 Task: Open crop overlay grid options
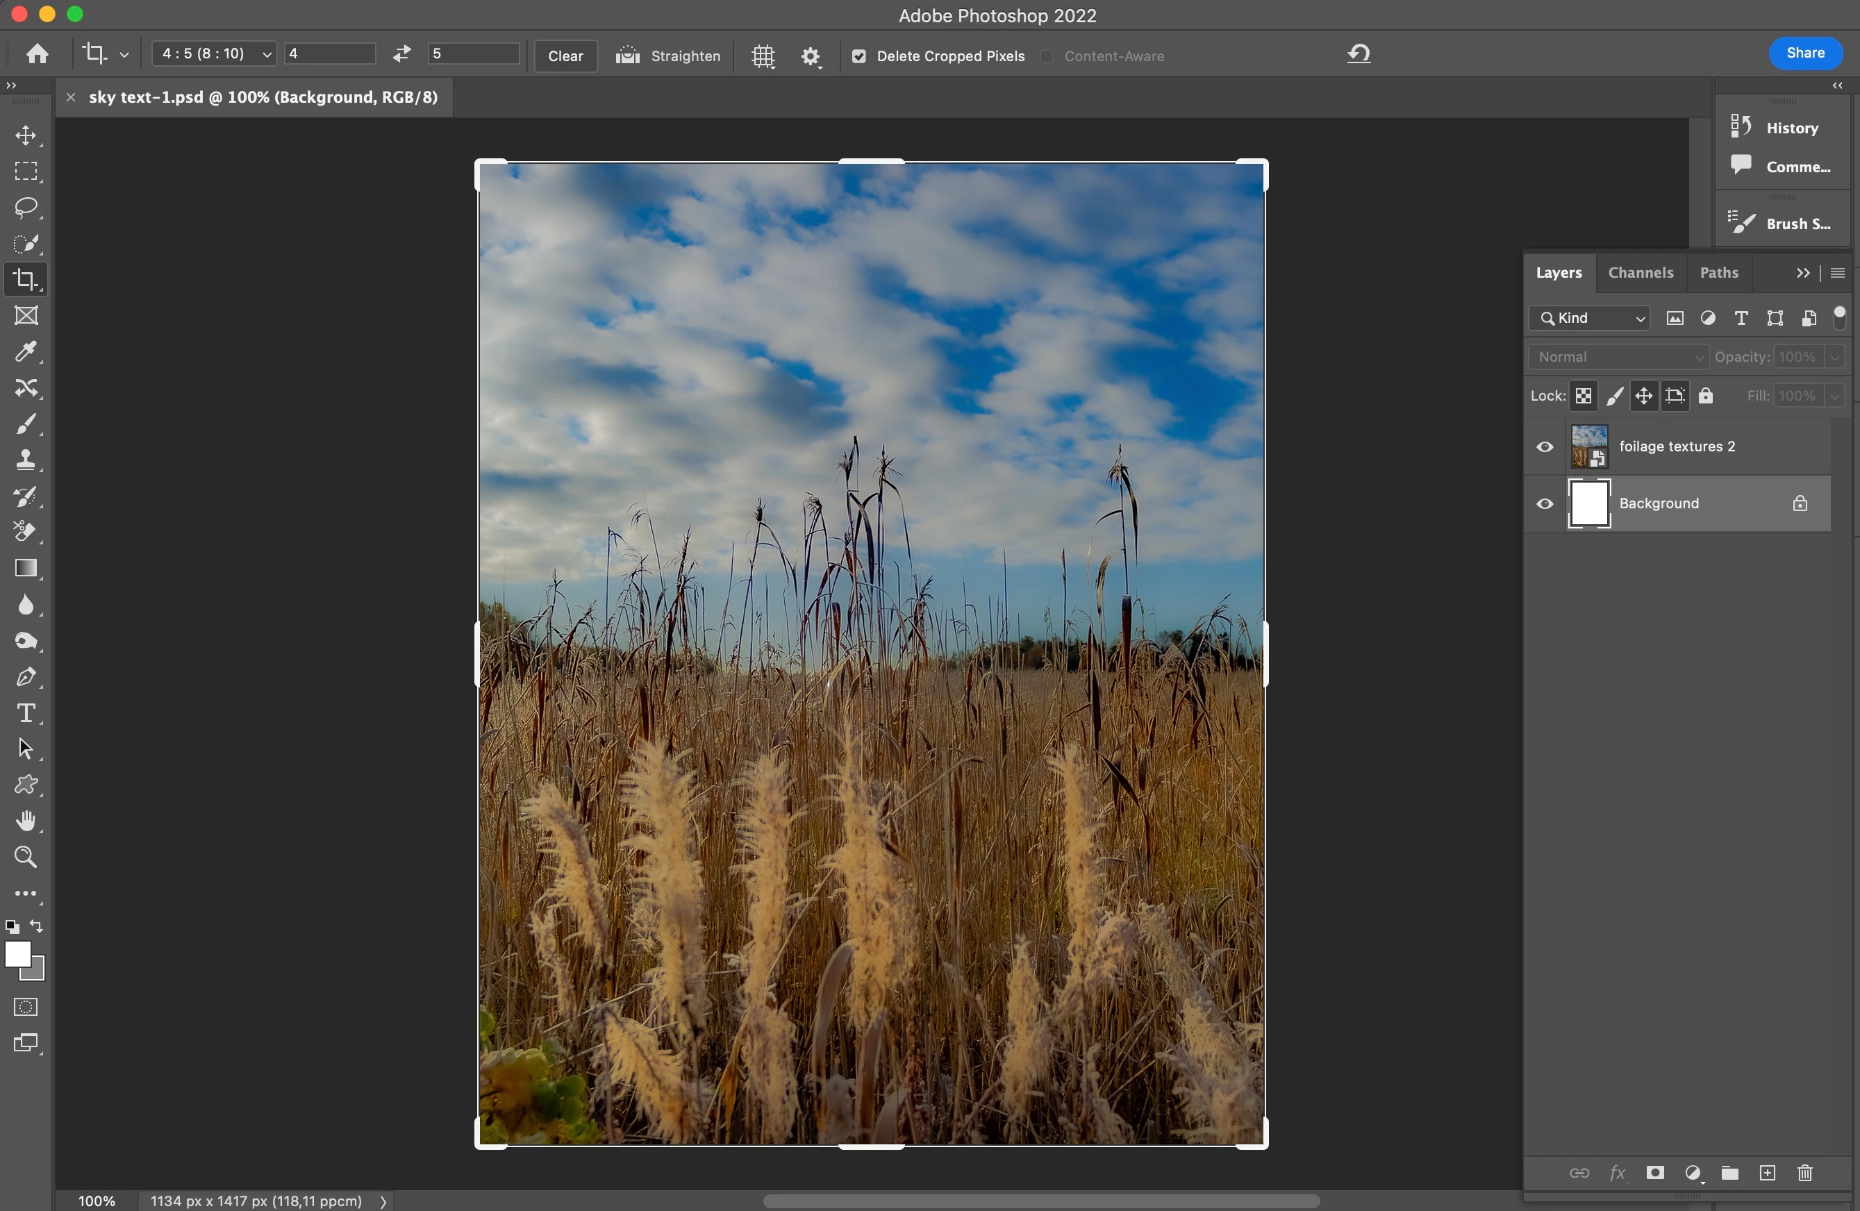[x=763, y=56]
